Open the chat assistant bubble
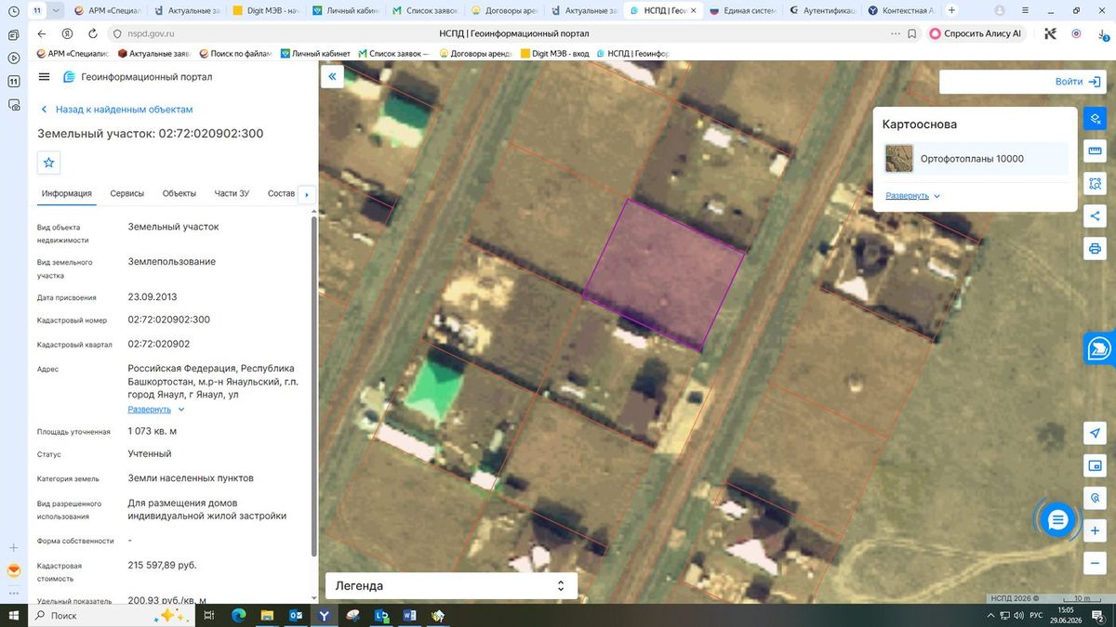Viewport: 1116px width, 627px height. pyautogui.click(x=1056, y=520)
